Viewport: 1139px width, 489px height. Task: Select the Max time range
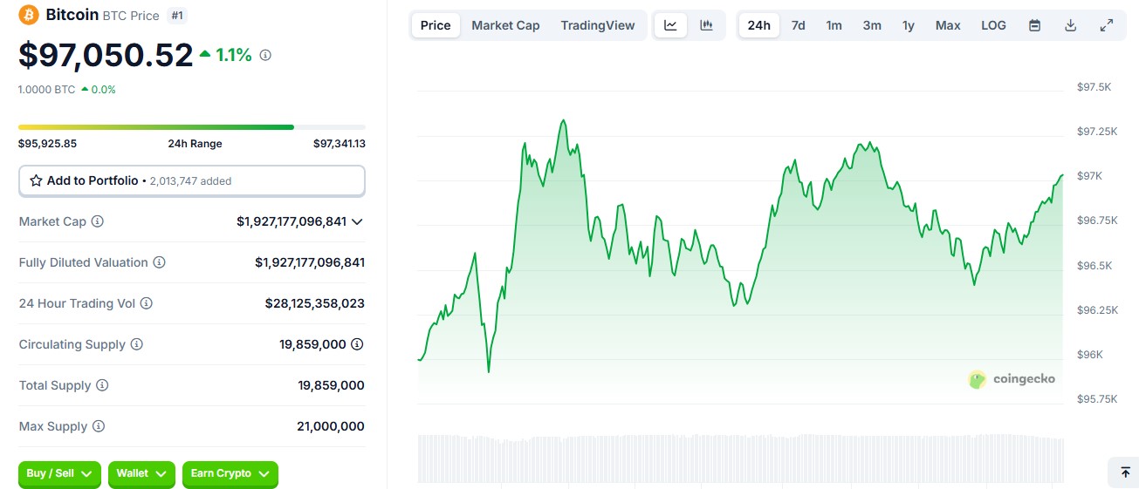[948, 25]
